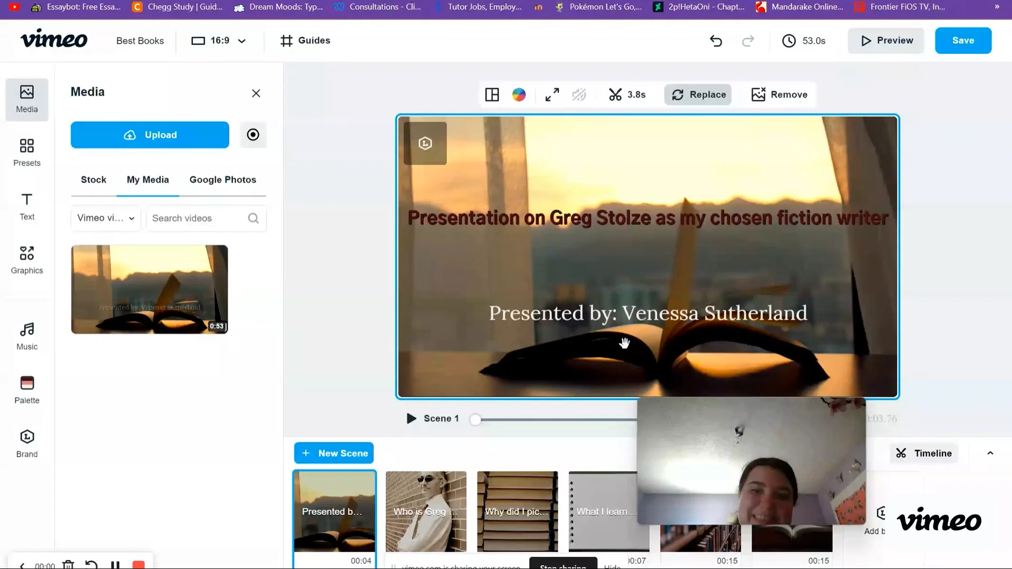Select the 0:53 uploaded video thumbnail
The height and width of the screenshot is (569, 1012).
click(x=150, y=289)
